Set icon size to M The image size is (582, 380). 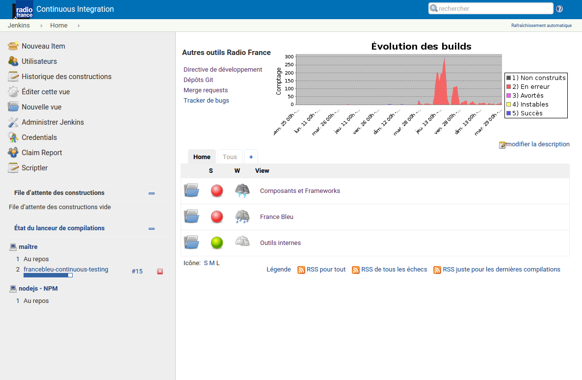click(x=212, y=263)
